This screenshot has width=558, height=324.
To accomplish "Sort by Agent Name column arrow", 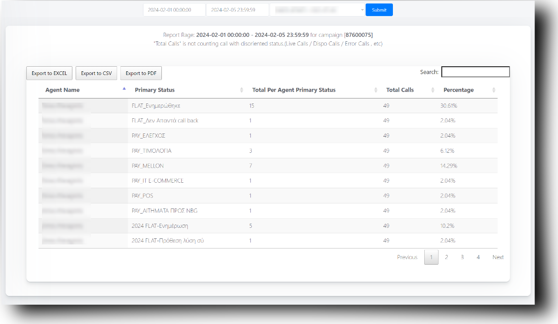I will click(x=124, y=89).
